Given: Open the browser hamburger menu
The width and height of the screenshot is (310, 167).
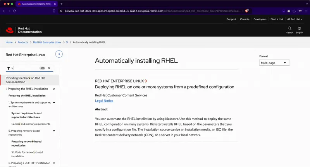Looking at the screenshot, I should point(306,11).
